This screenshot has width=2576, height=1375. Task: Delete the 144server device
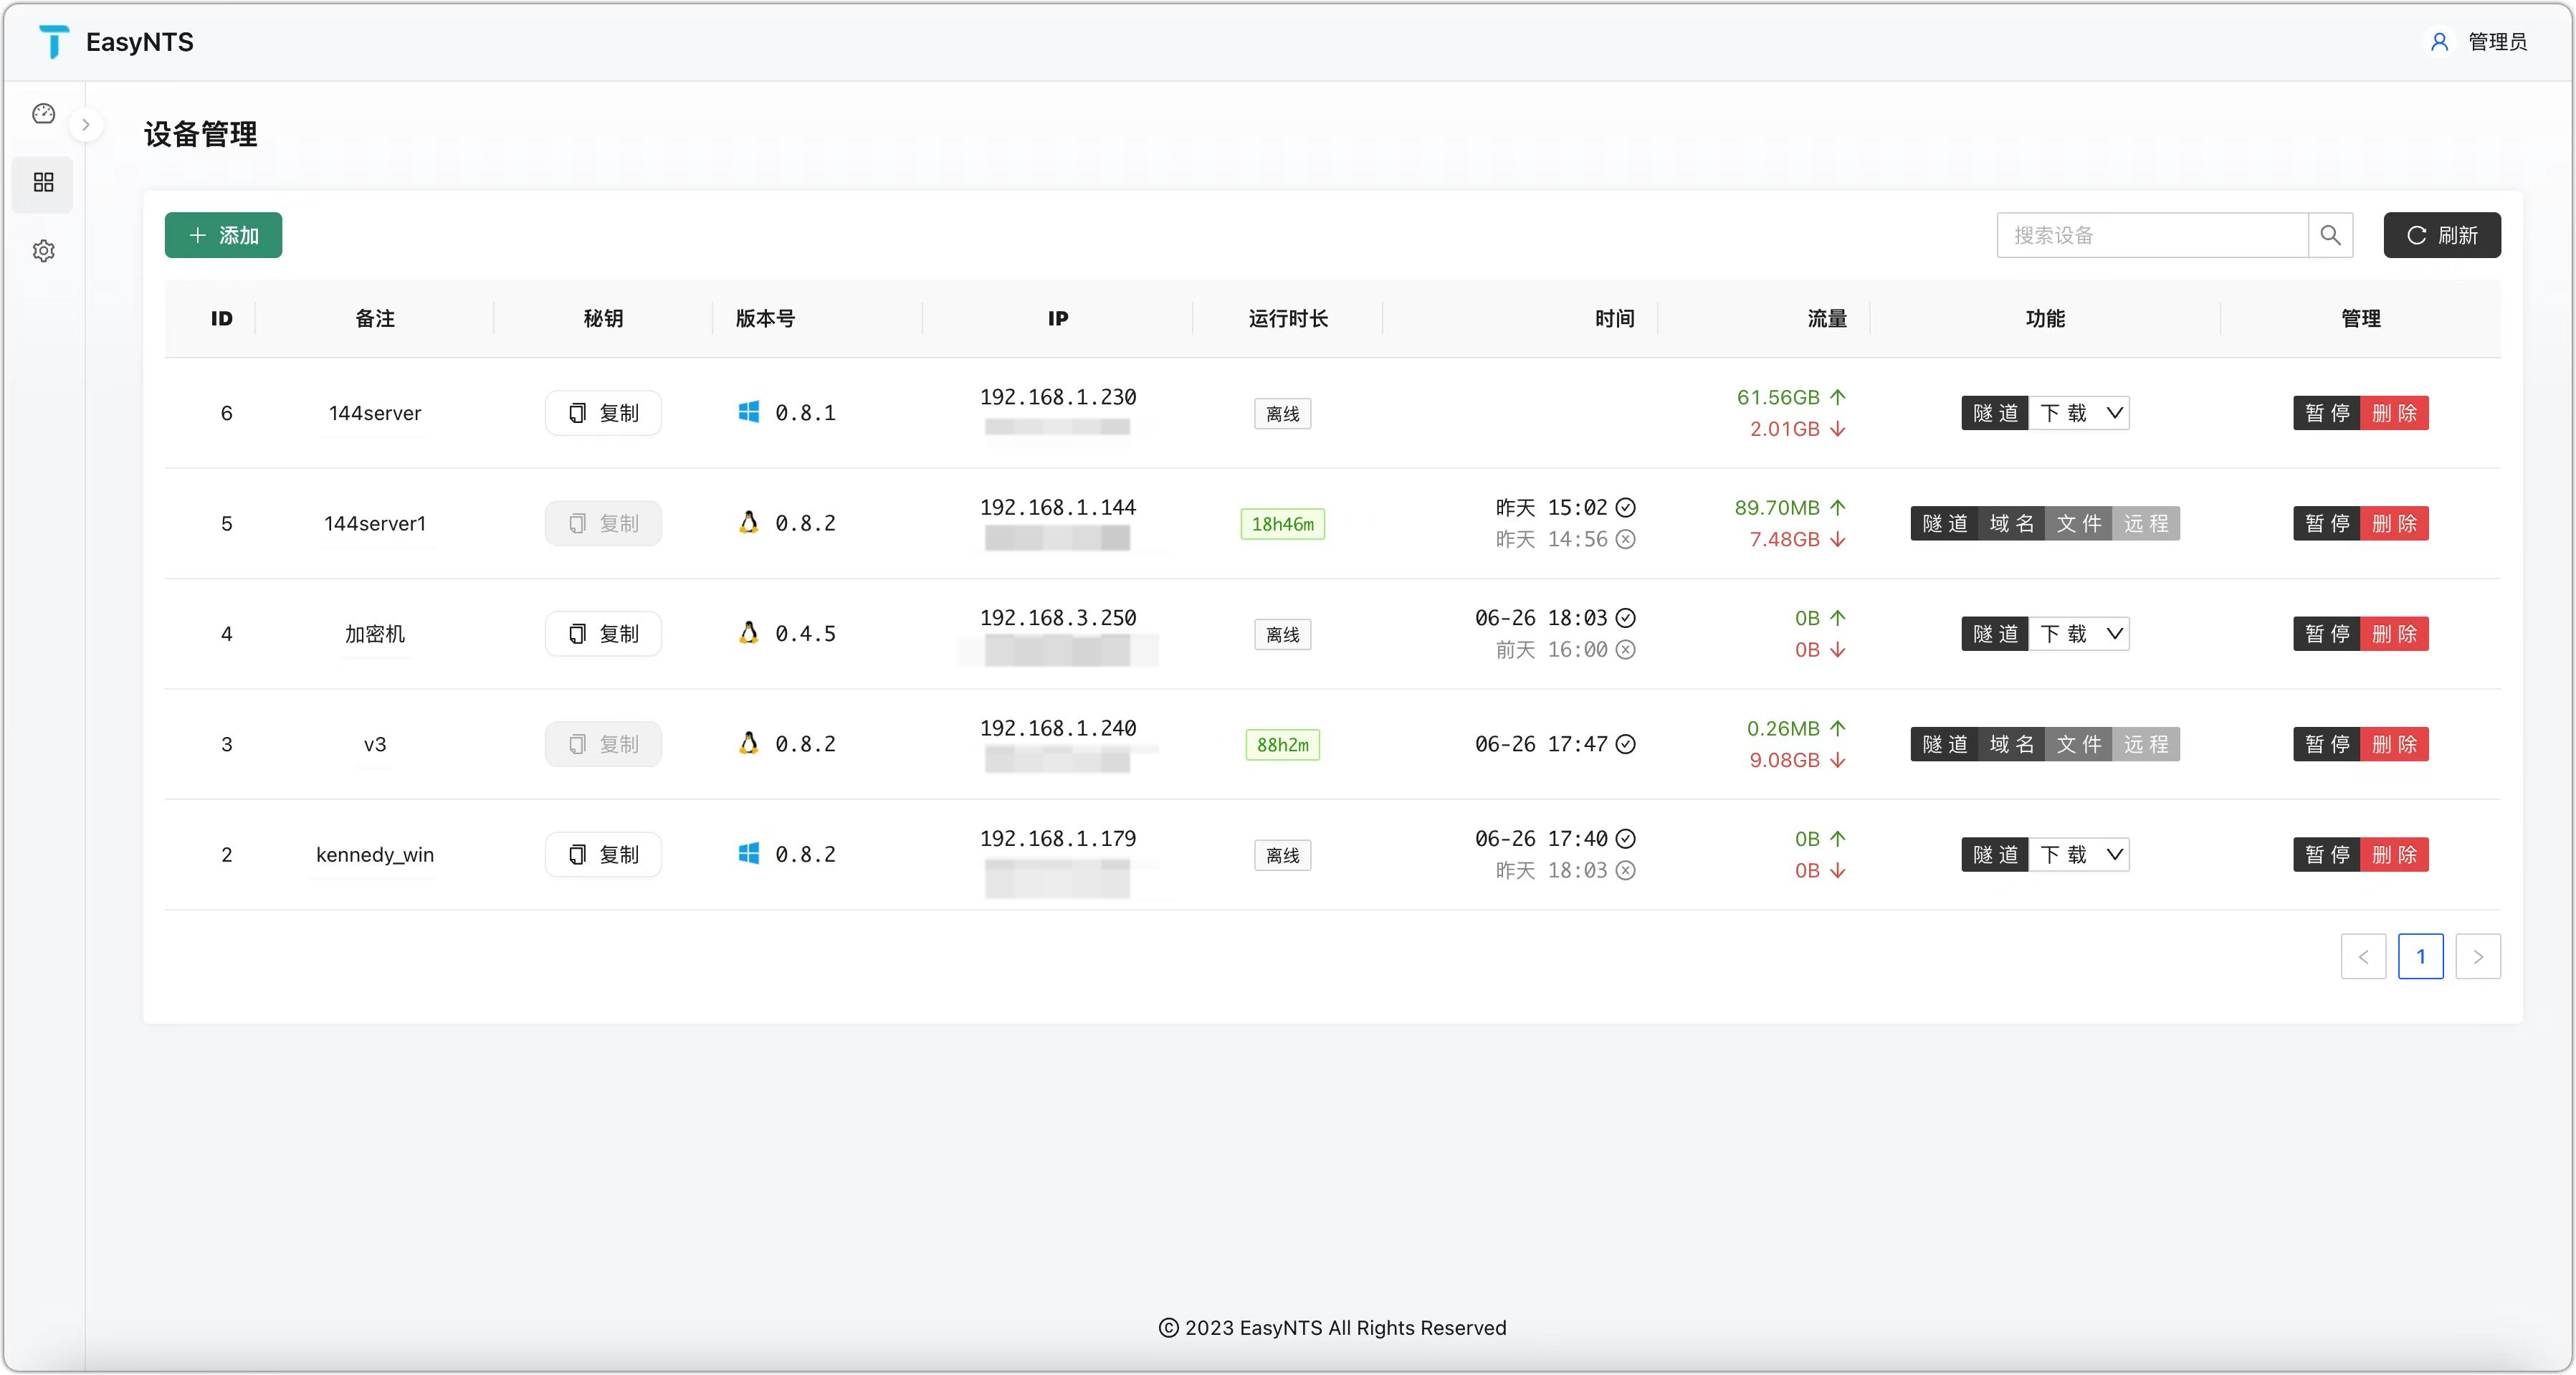click(2394, 413)
